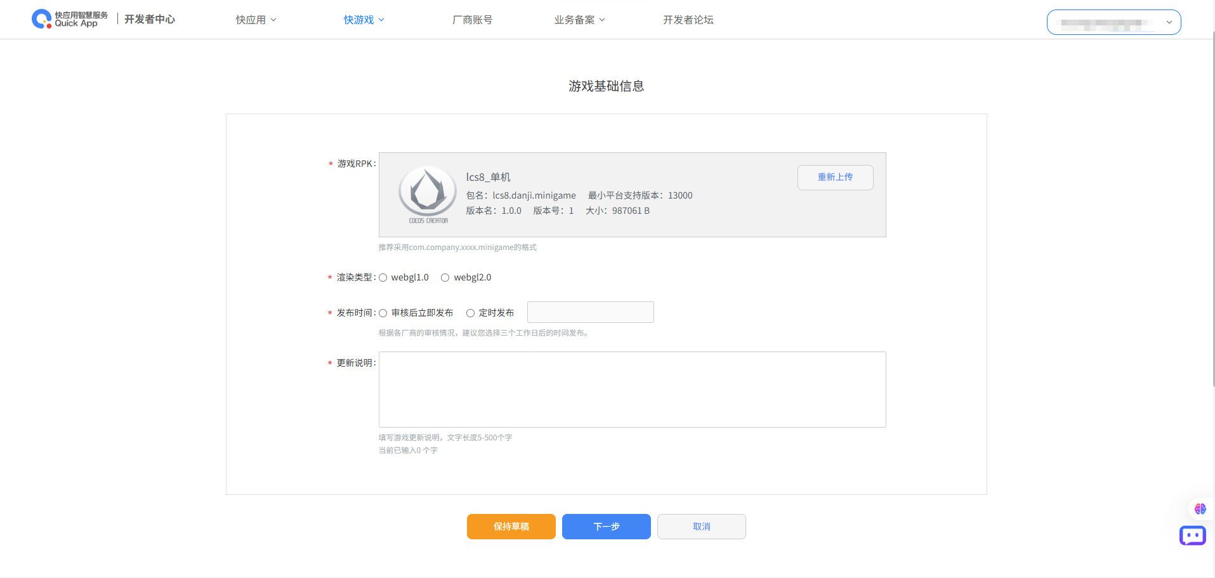Click the 重新上传 re-upload button

(x=835, y=178)
